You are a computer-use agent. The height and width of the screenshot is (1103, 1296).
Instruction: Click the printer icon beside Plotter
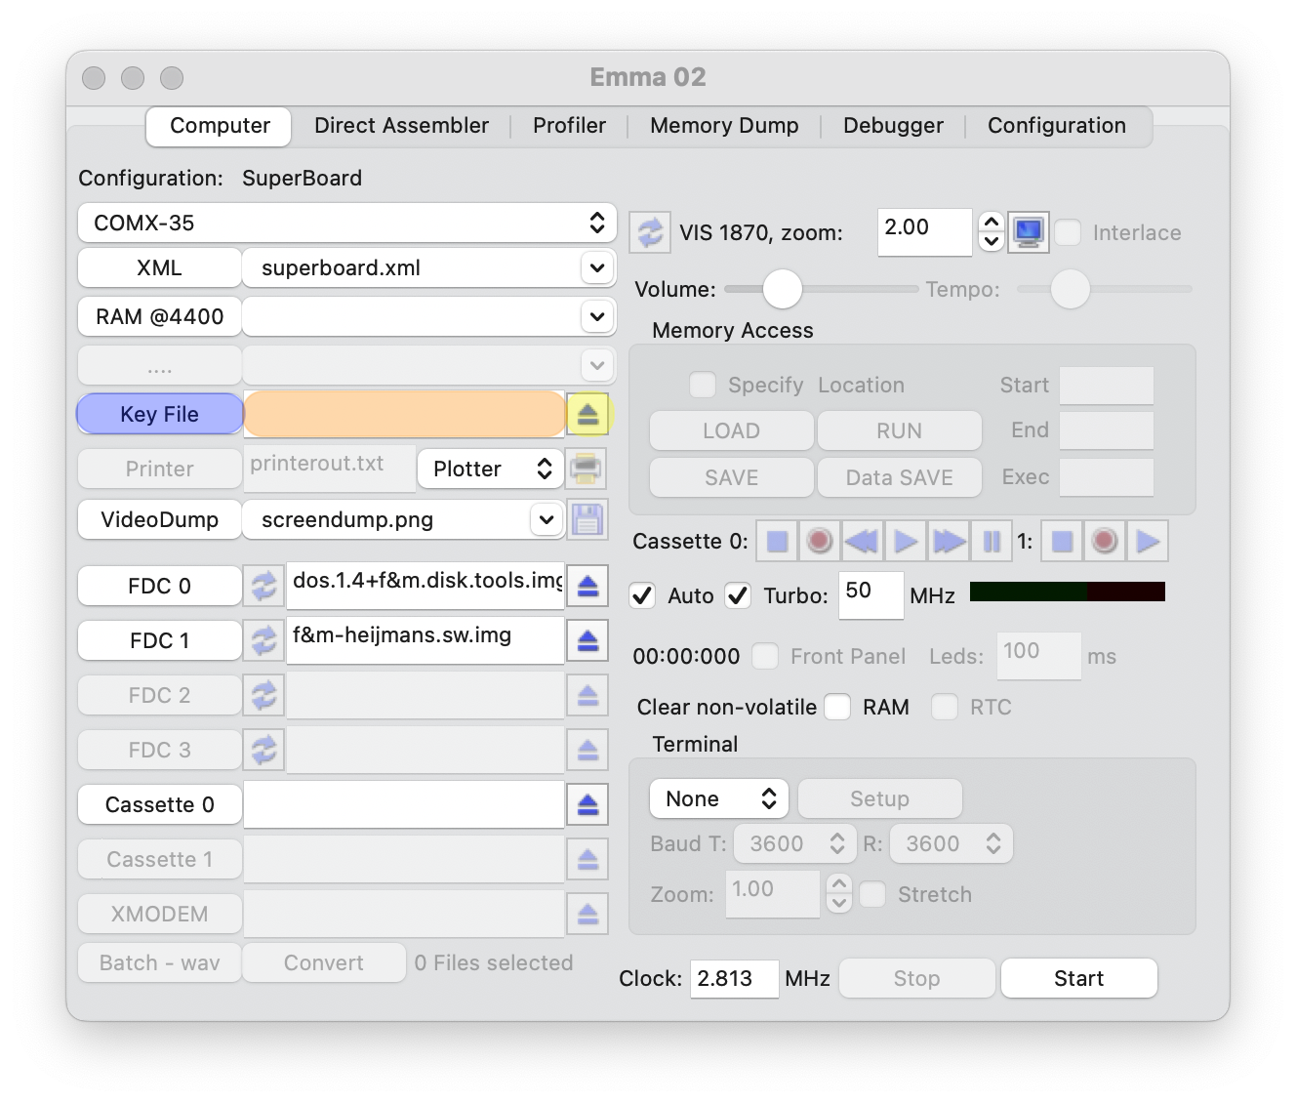coord(586,469)
